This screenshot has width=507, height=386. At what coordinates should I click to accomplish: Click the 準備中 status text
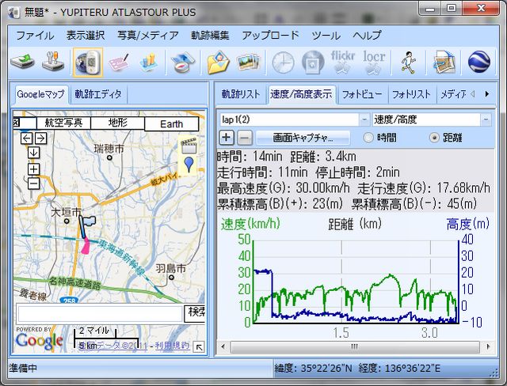23,368
